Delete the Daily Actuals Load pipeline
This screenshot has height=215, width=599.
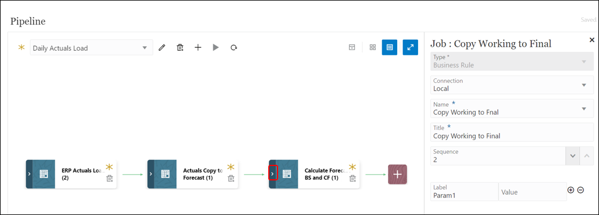click(180, 48)
